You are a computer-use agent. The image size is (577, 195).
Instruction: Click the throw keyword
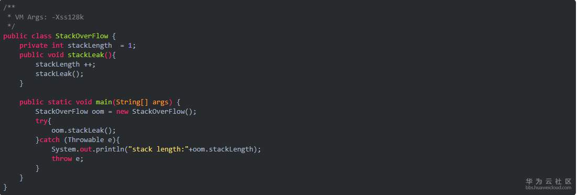(61, 159)
